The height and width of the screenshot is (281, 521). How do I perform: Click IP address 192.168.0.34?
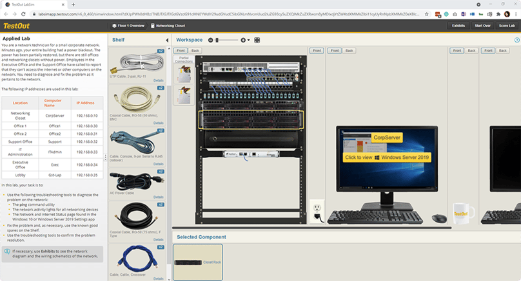pyautogui.click(x=87, y=165)
